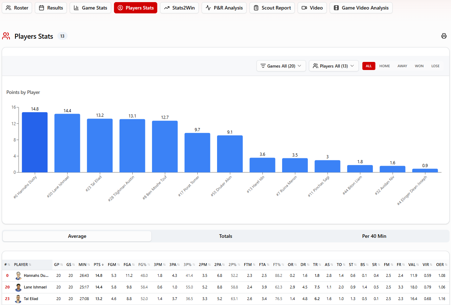
Task: Click the print icon near Players Stats header
Action: click(444, 36)
